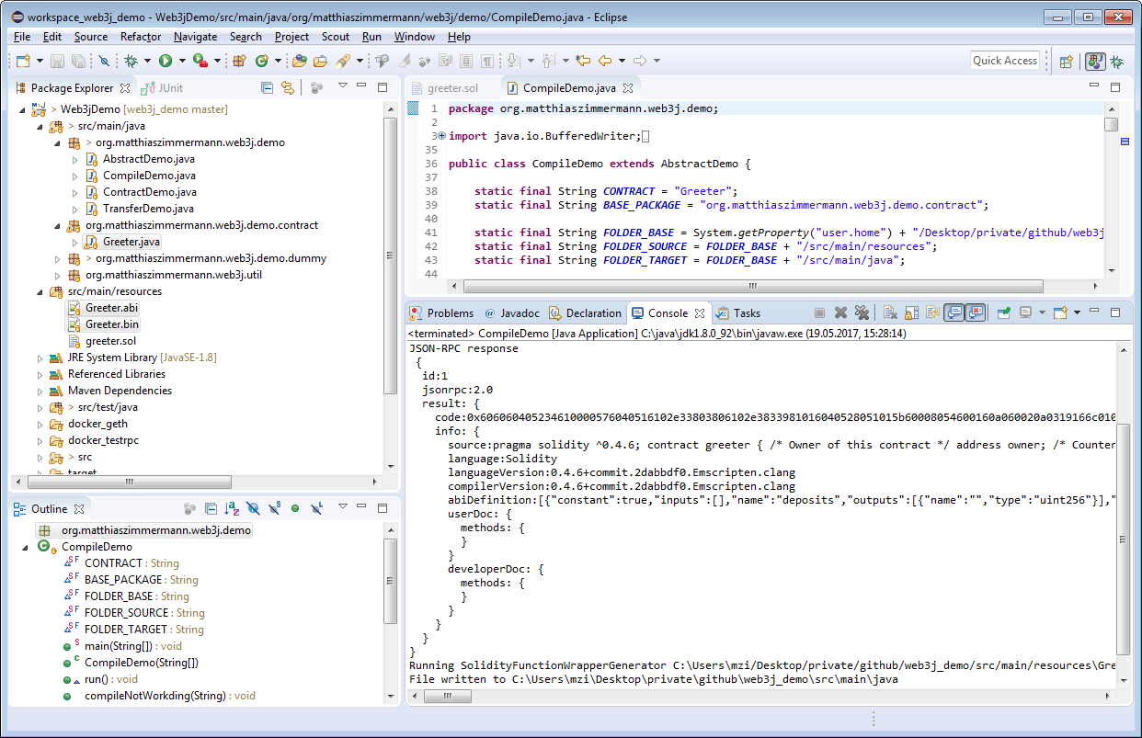
Task: Maximize the Package Explorer view
Action: (383, 87)
